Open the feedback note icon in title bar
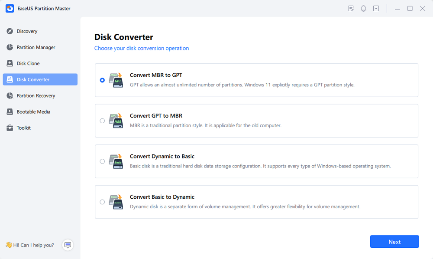Image resolution: width=433 pixels, height=259 pixels. pos(351,9)
